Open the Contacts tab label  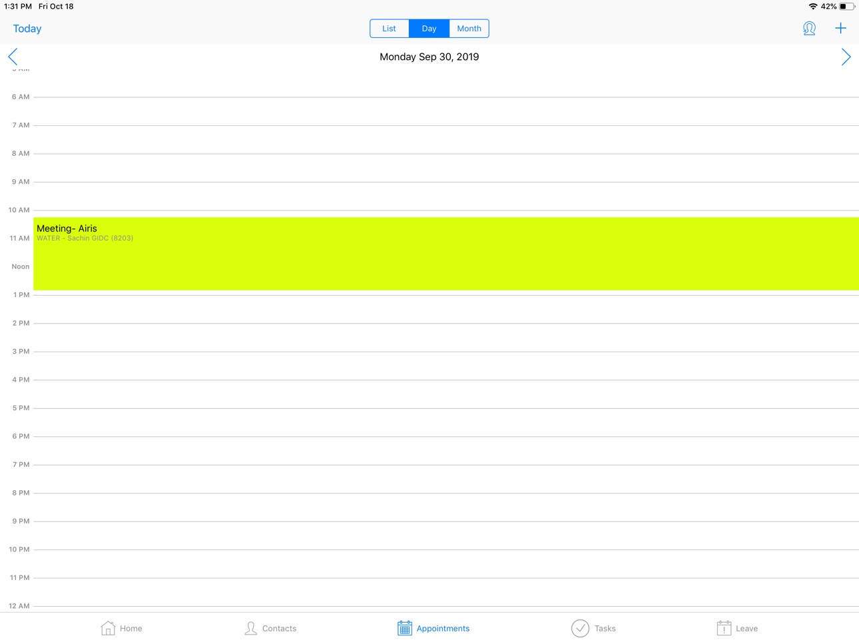pos(279,629)
